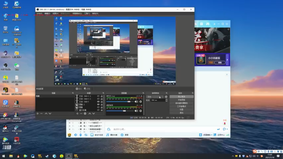Toggle lock on second text source

[x=102, y=99]
